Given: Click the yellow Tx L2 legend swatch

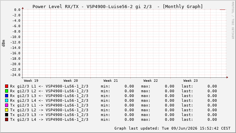Looking at the screenshot, I should click(6, 110).
